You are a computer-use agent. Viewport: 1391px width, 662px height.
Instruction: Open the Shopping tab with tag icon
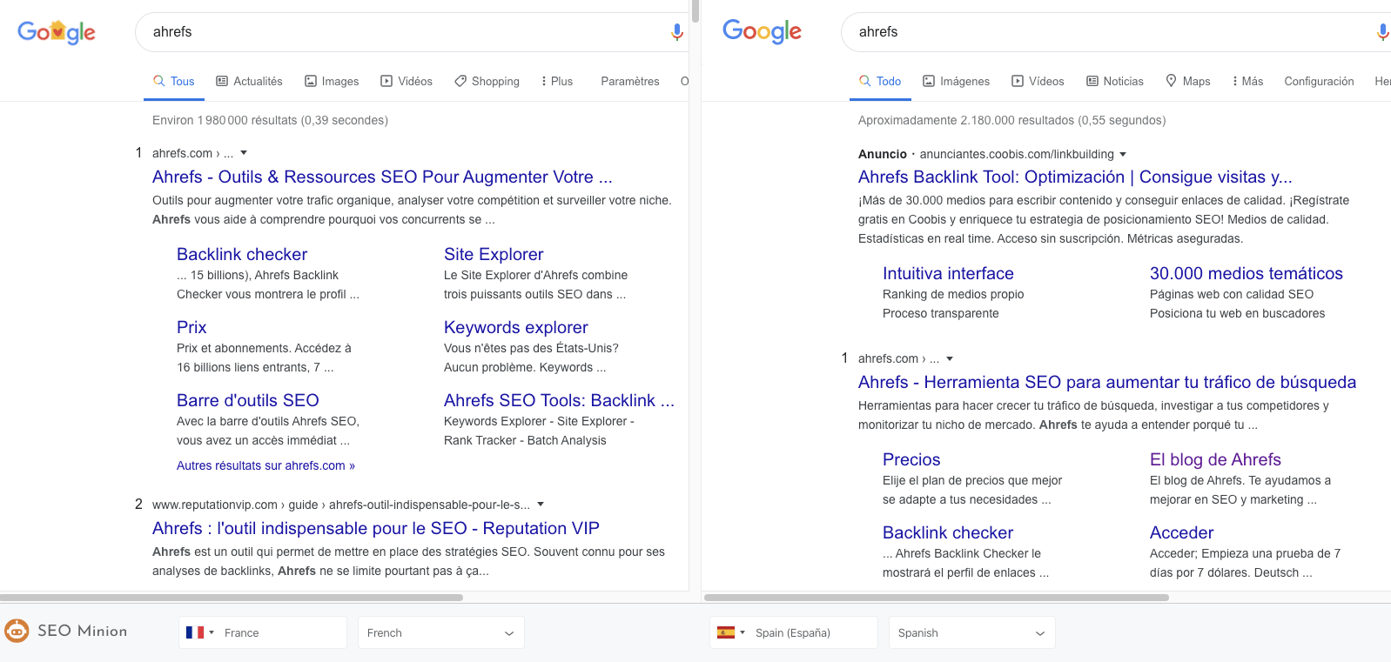(487, 81)
